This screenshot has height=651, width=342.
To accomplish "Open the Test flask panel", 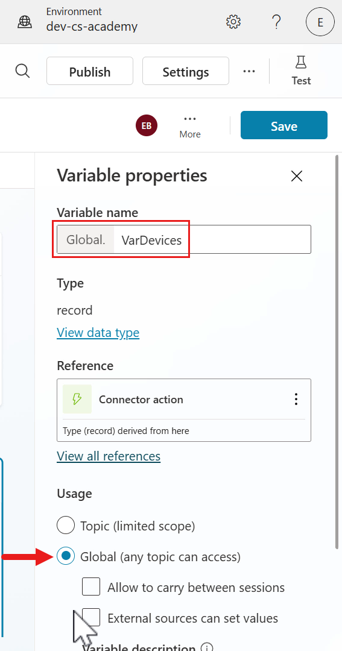I will [x=301, y=71].
